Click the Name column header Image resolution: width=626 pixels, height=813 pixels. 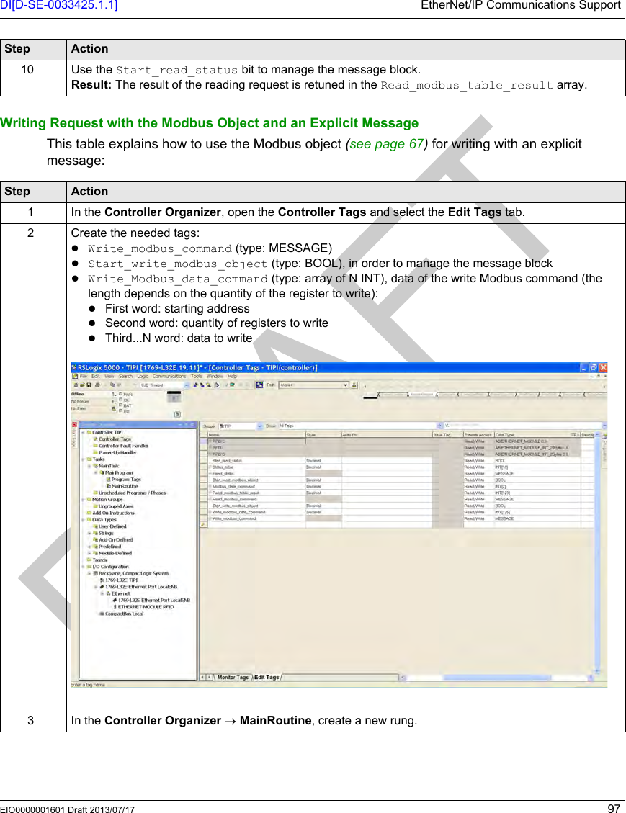[x=256, y=435]
